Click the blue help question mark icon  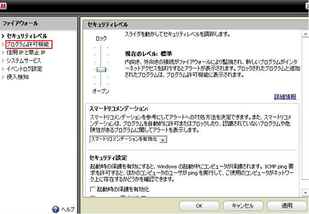pyautogui.click(x=56, y=209)
